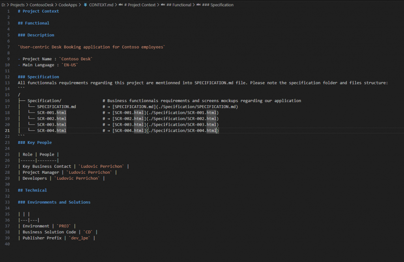
Task: Click the symbol icon before '### Specification' breadcrumb
Action: click(198, 5)
